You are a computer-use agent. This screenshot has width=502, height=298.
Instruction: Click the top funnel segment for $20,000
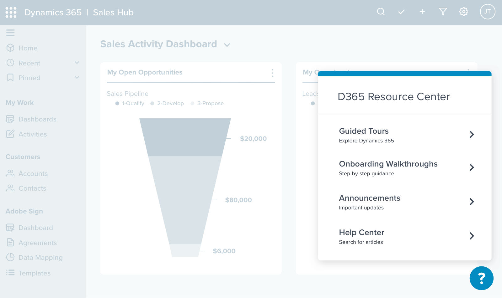point(185,137)
